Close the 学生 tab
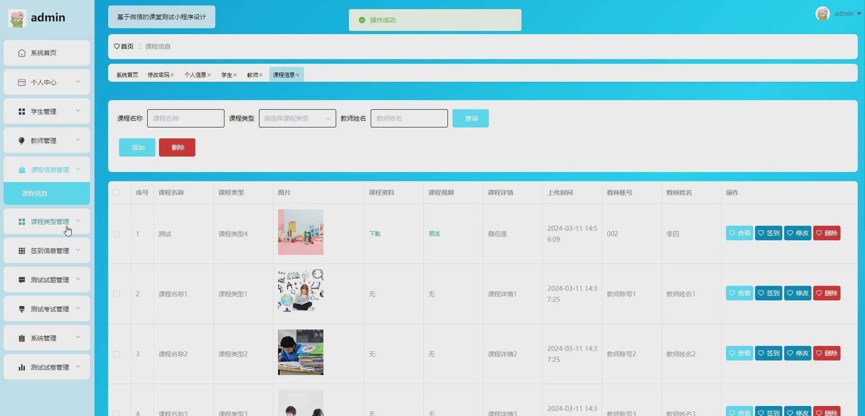The width and height of the screenshot is (865, 416). (235, 75)
